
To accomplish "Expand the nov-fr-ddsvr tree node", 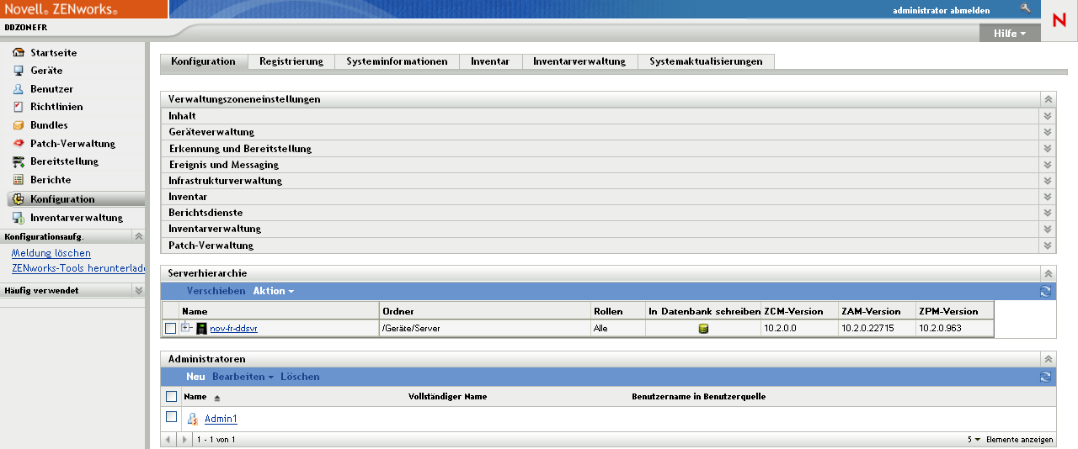I will (186, 328).
